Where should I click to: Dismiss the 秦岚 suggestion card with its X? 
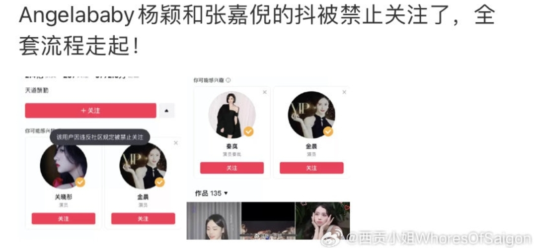click(265, 92)
